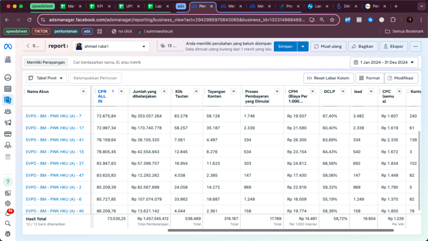Screen dimensions: 428x241
Task: Click the Ekspor button
Action: pyautogui.click(x=394, y=46)
